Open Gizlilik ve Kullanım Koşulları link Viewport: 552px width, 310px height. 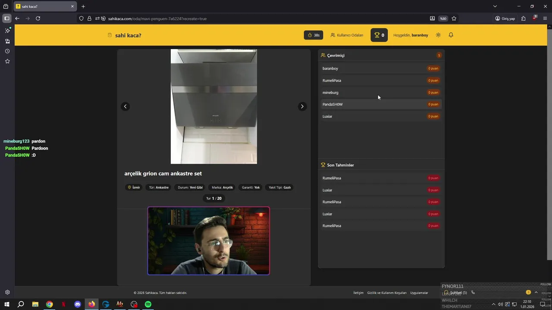tap(387, 293)
